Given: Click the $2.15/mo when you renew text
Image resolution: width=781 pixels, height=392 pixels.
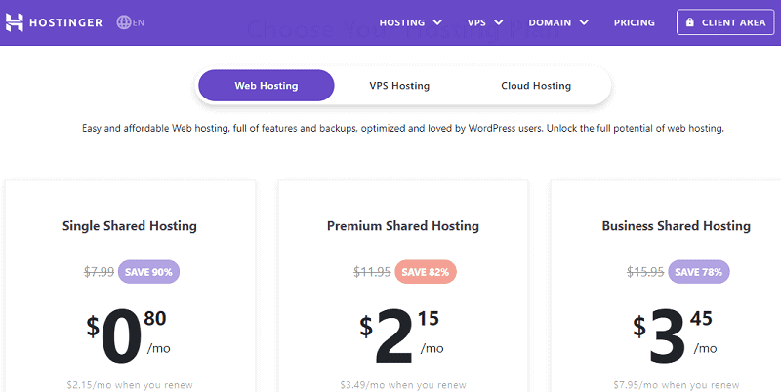Looking at the screenshot, I should 130,385.
